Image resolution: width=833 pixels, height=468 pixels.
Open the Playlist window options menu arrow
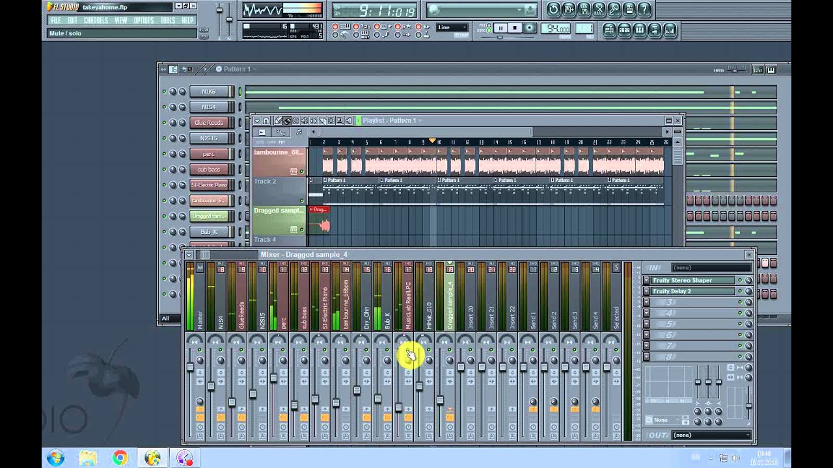(x=257, y=120)
